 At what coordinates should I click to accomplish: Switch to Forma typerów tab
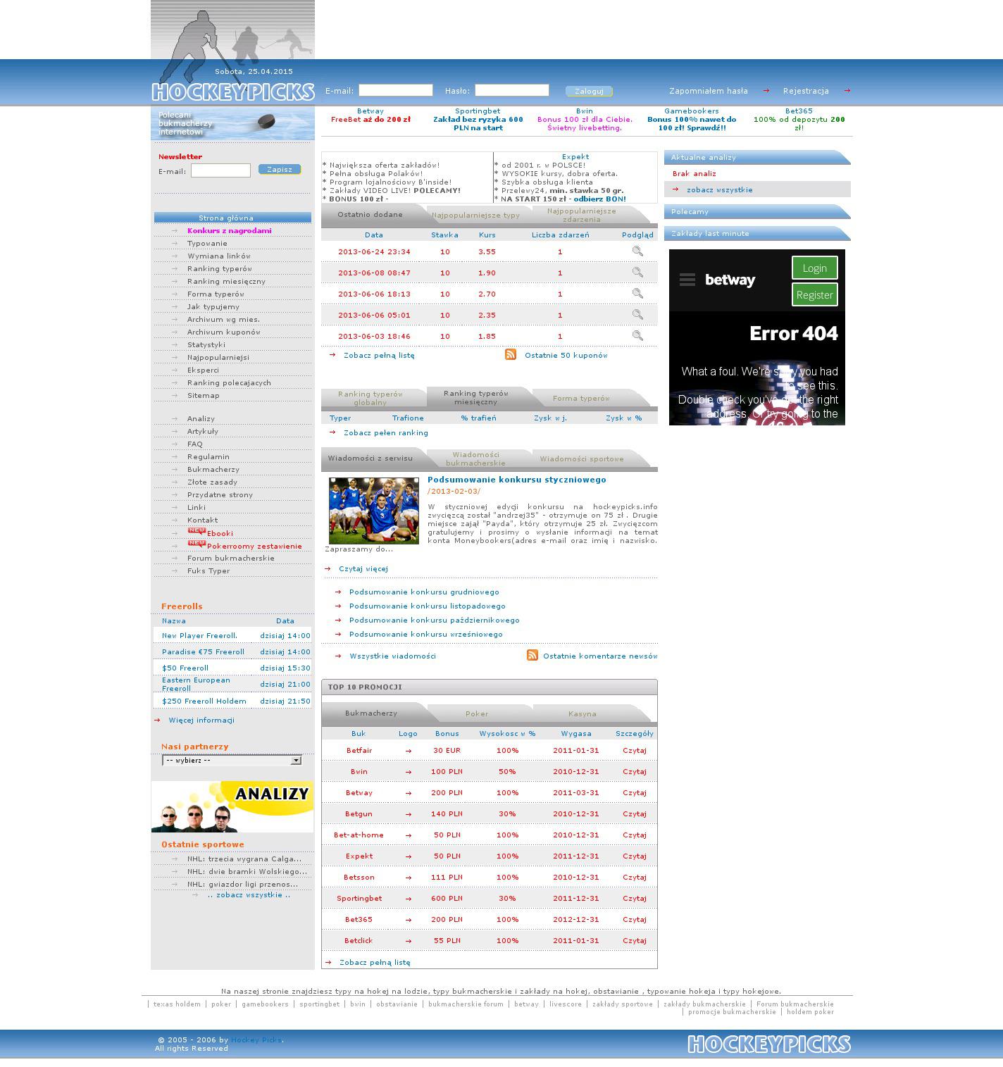581,399
